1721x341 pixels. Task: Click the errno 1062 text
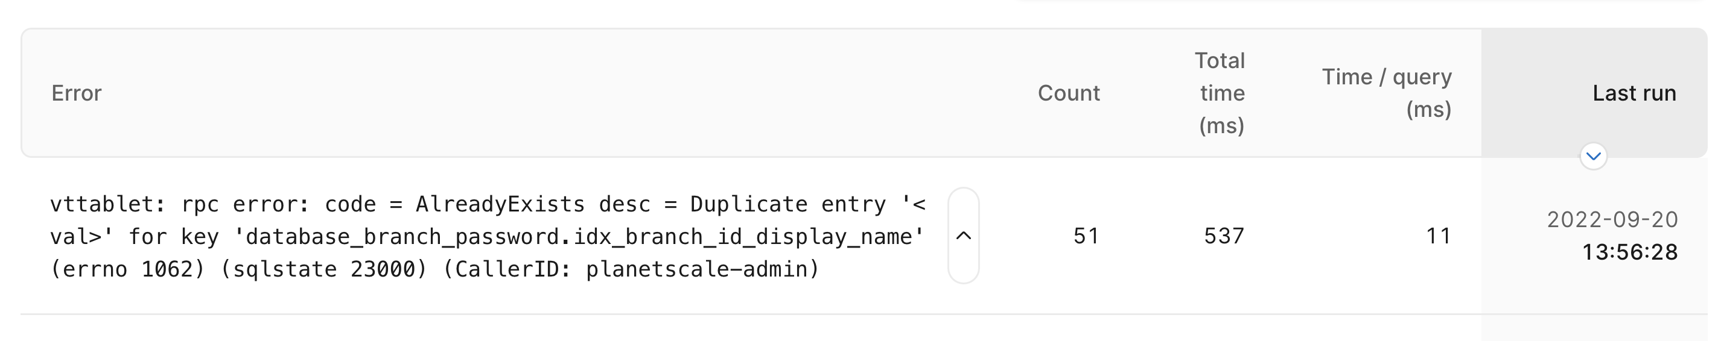pyautogui.click(x=127, y=269)
